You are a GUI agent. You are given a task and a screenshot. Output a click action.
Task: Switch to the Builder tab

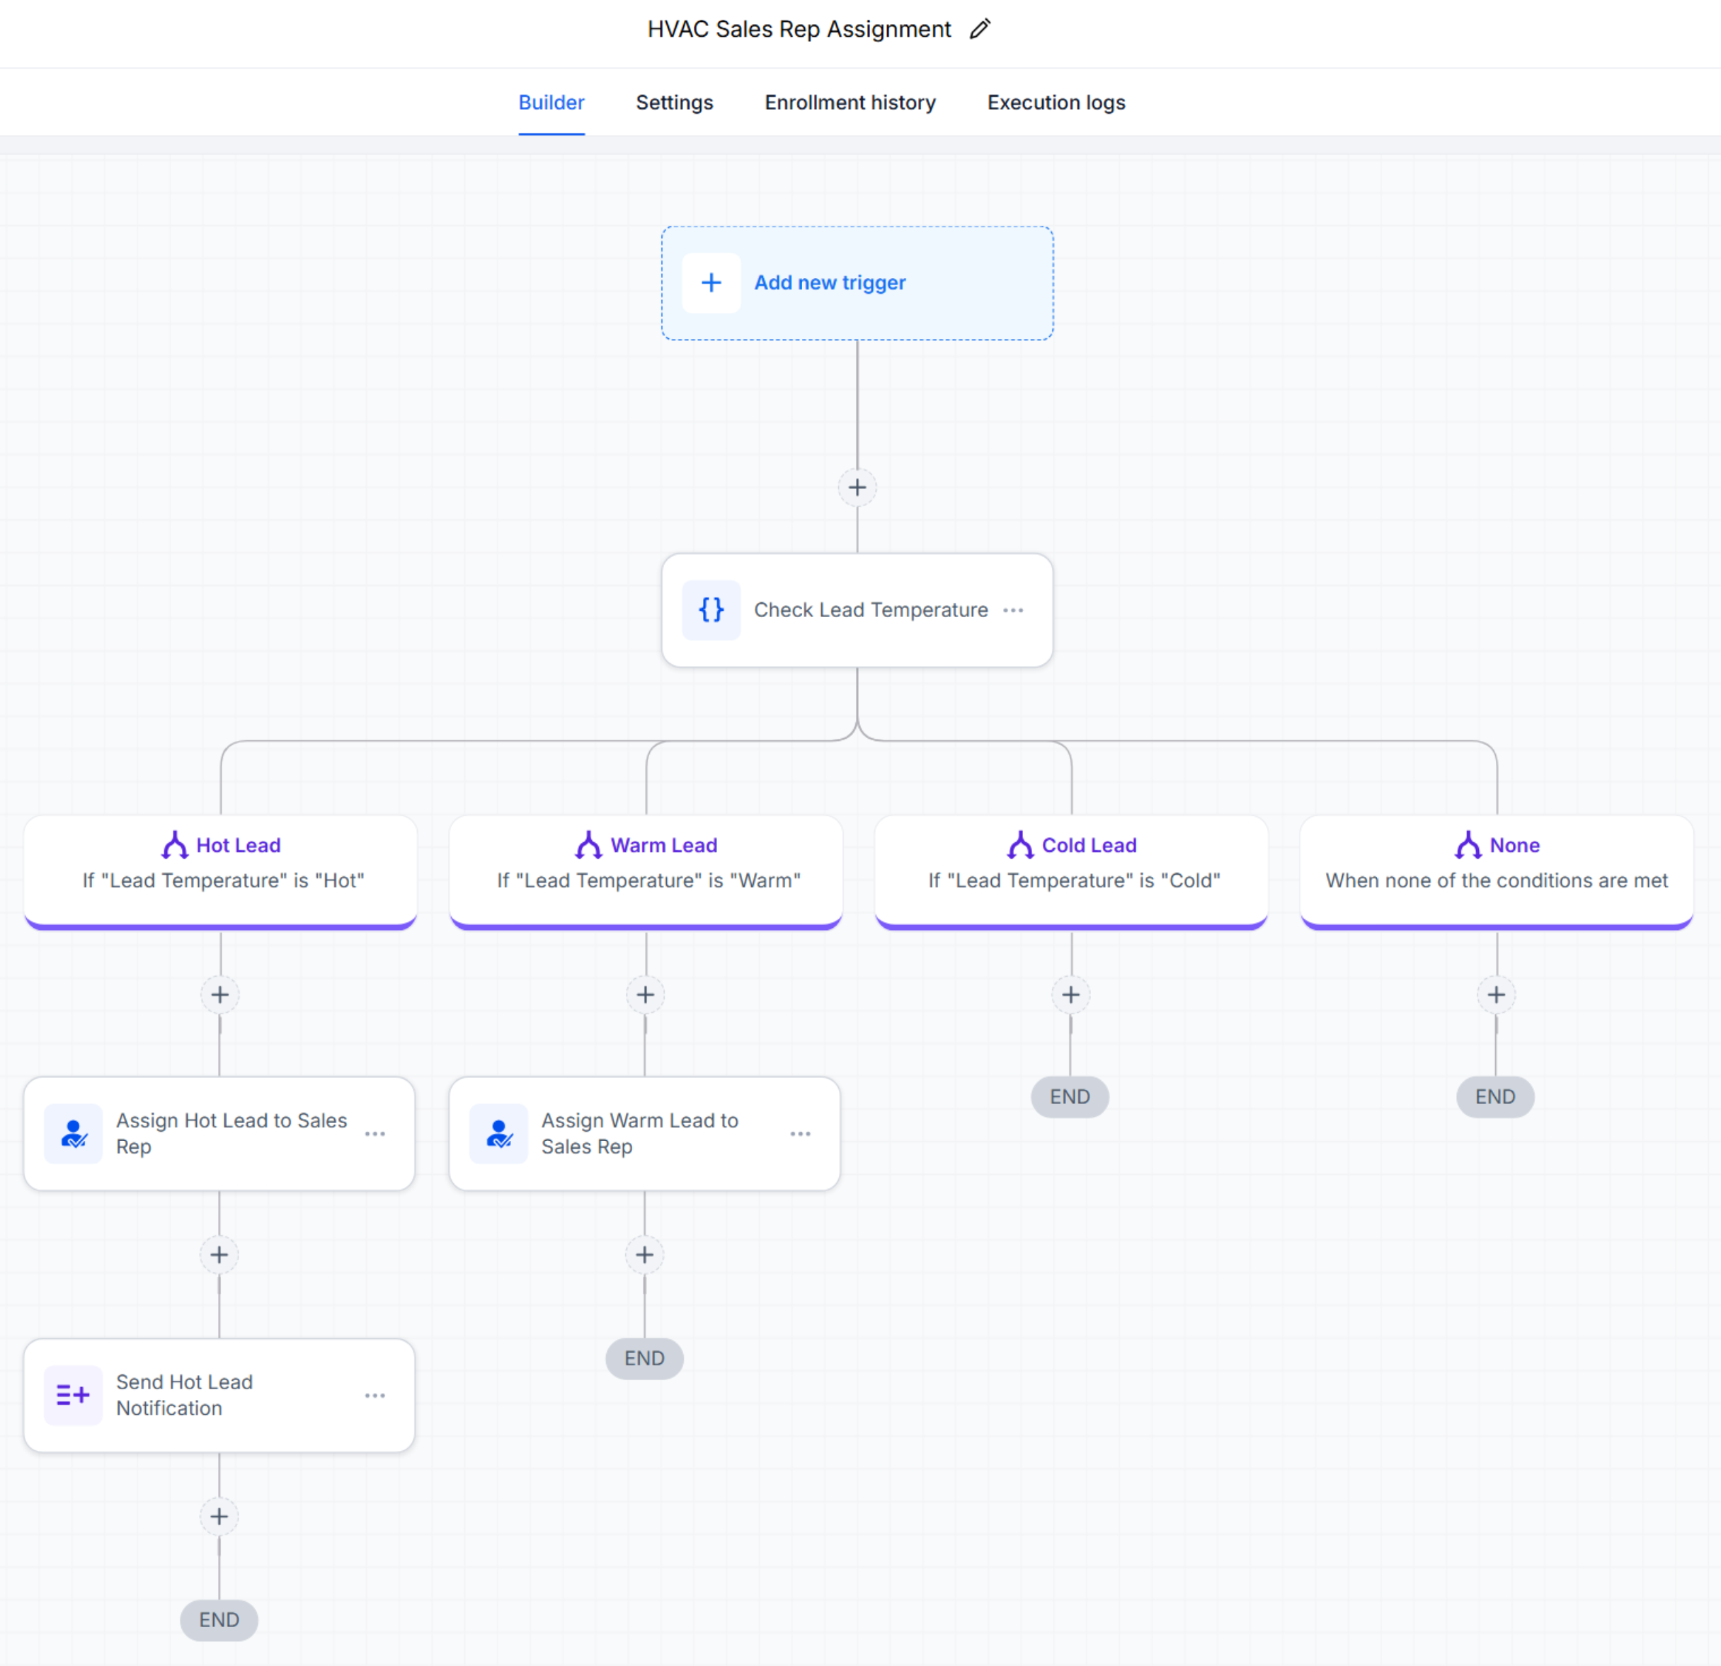[x=551, y=103]
